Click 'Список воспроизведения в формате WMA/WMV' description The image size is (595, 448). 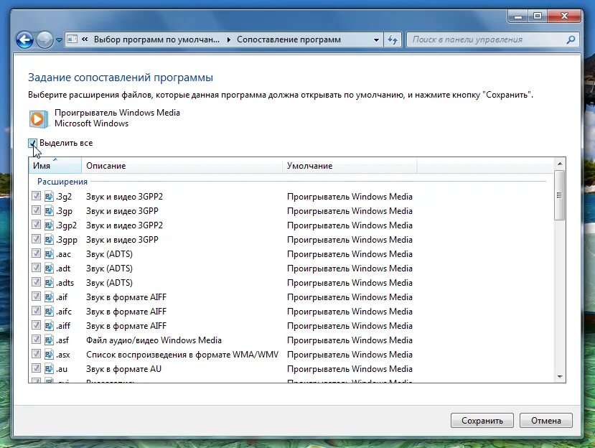(182, 355)
